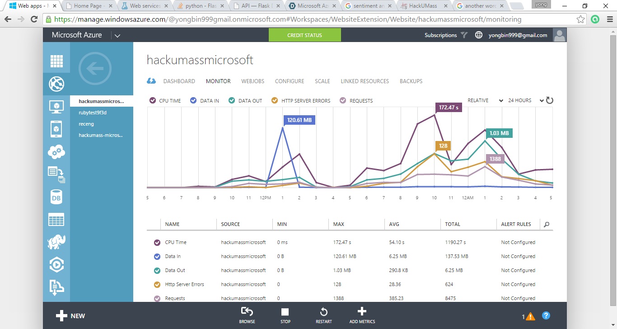Toggle the Data Out table row checkmark
This screenshot has width=617, height=329.
point(157,271)
